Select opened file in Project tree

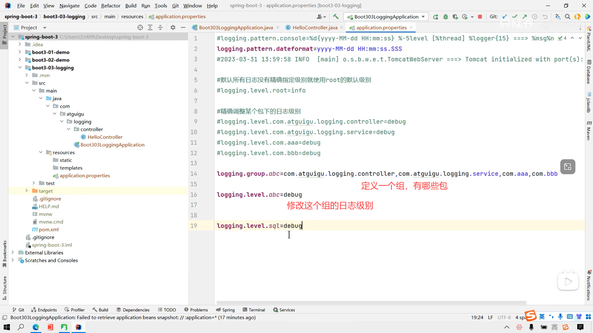pyautogui.click(x=140, y=27)
